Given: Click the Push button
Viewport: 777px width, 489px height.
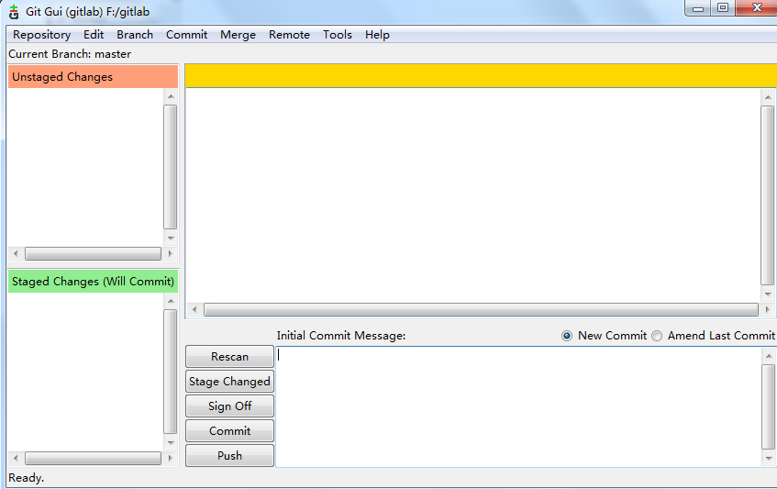Looking at the screenshot, I should pyautogui.click(x=229, y=456).
